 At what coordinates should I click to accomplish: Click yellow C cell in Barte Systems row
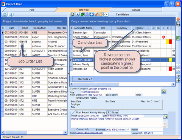coord(168,42)
